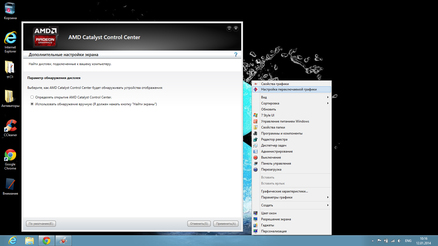Choose Обновить in the context menu
Viewport: 438px width, 246px height.
click(x=292, y=109)
